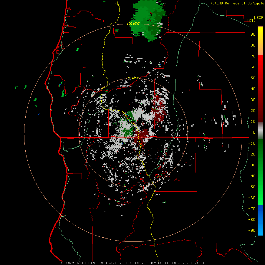Click the -30 value on velocity scale
The image size is (265, 265).
[x=252, y=165]
